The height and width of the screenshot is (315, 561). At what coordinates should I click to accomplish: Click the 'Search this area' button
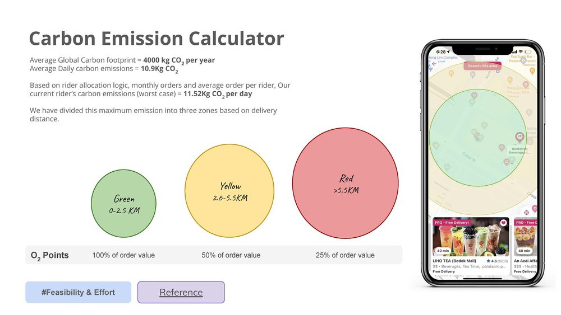tap(482, 66)
